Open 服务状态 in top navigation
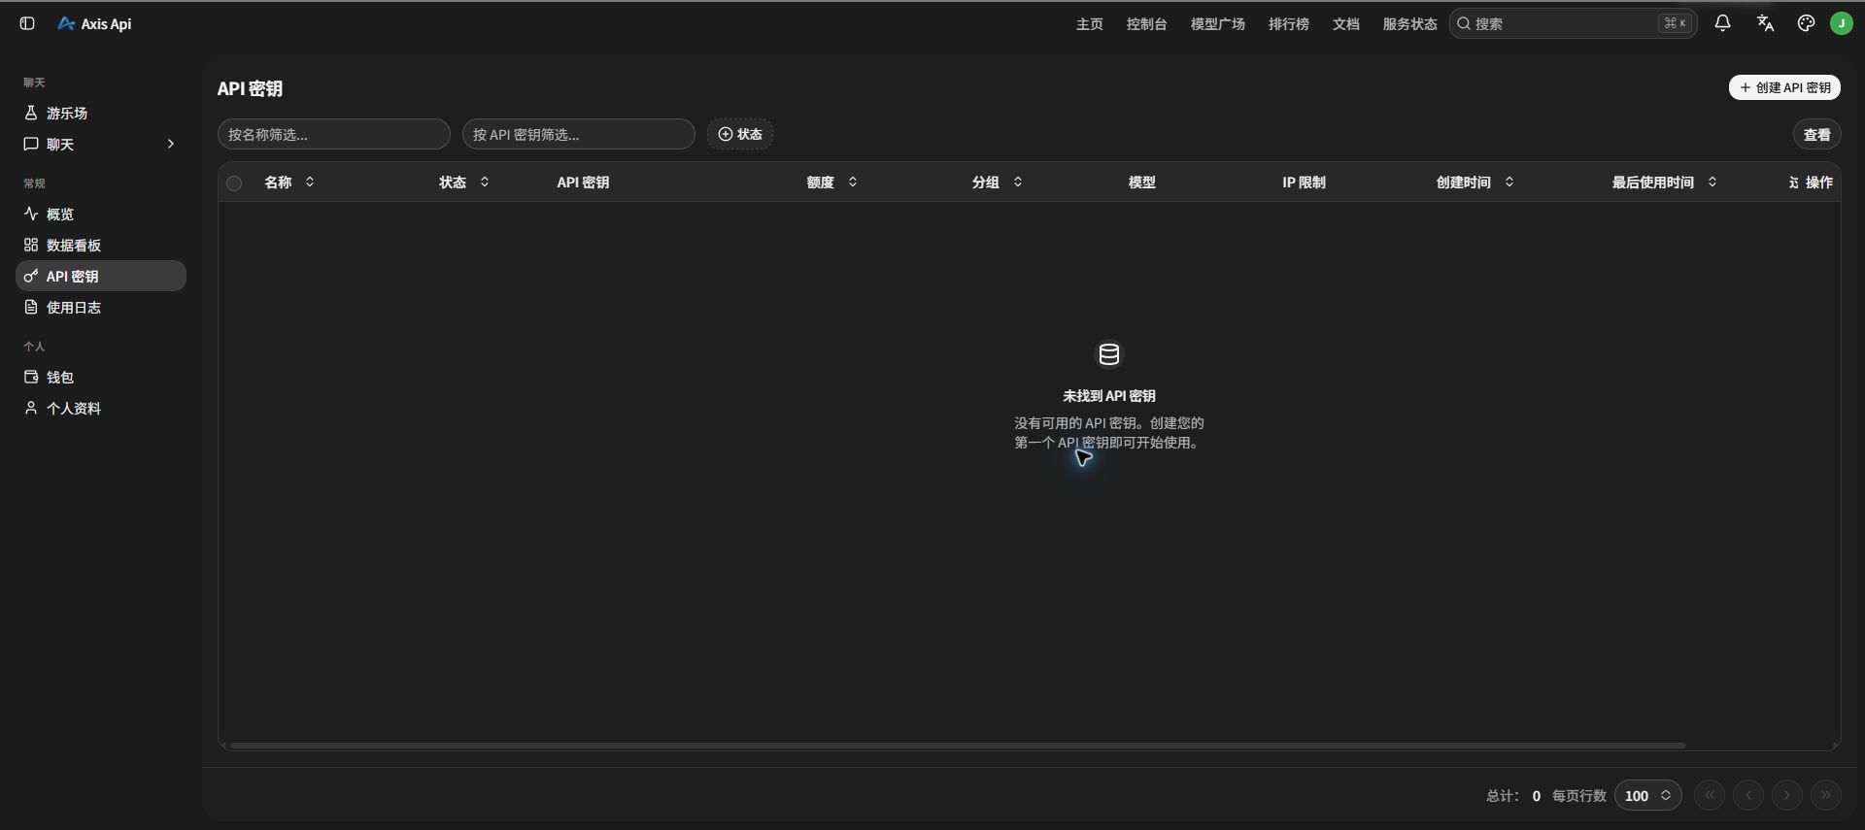1865x830 pixels. pyautogui.click(x=1409, y=23)
